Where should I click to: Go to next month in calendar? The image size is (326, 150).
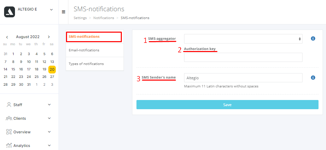pos(49,37)
